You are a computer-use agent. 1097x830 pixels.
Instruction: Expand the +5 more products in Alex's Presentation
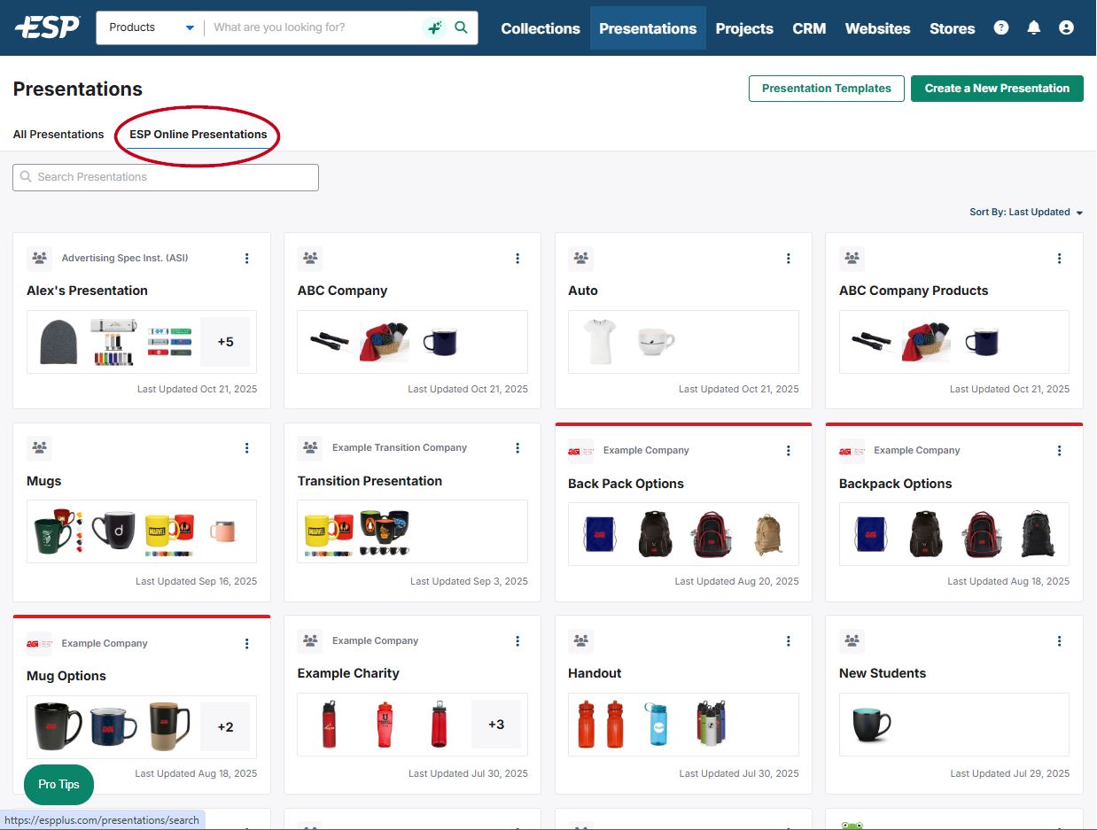(225, 342)
